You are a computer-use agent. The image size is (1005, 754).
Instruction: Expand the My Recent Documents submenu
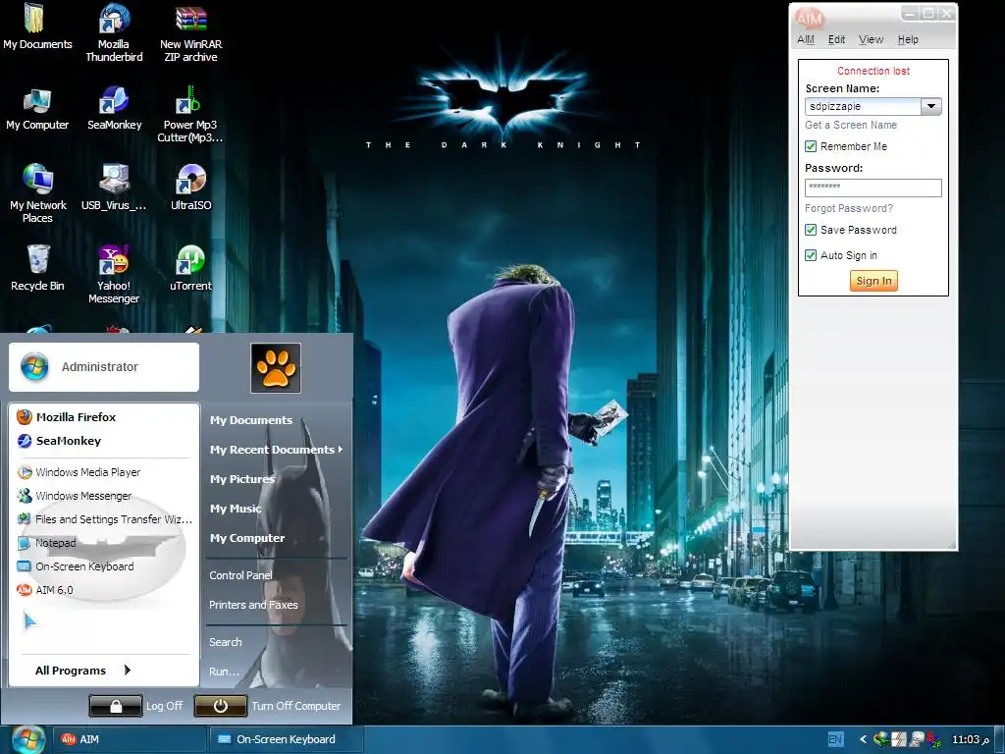coord(276,450)
